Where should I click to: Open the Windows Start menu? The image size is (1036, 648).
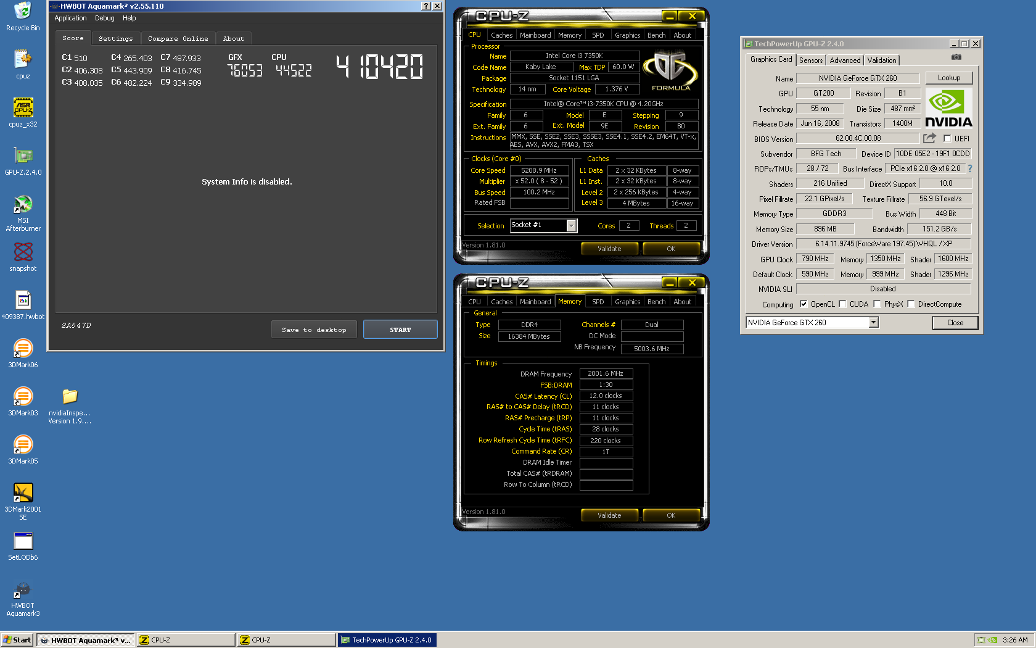pos(17,640)
